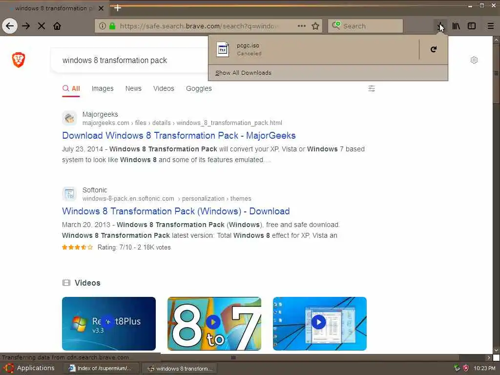Click the windows-8-pack.en.softonic.com breadcrumb URL
Viewport: 500px width, 375px height.
pyautogui.click(x=167, y=198)
